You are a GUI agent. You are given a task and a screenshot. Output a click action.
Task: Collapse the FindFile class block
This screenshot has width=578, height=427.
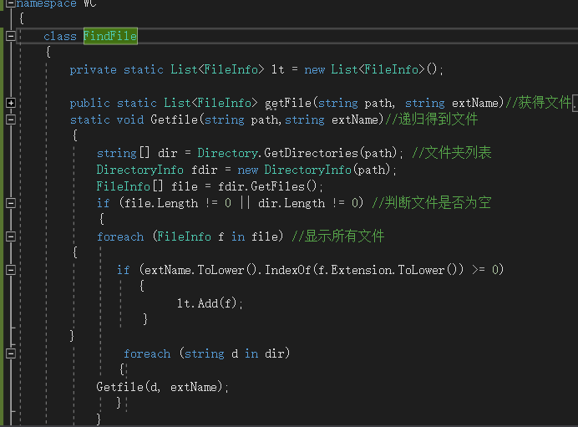coord(10,36)
